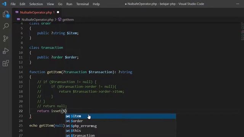Viewport: 244px width, 137px height.
Task: Click variable icon beside $order suggestion
Action: click(68, 121)
